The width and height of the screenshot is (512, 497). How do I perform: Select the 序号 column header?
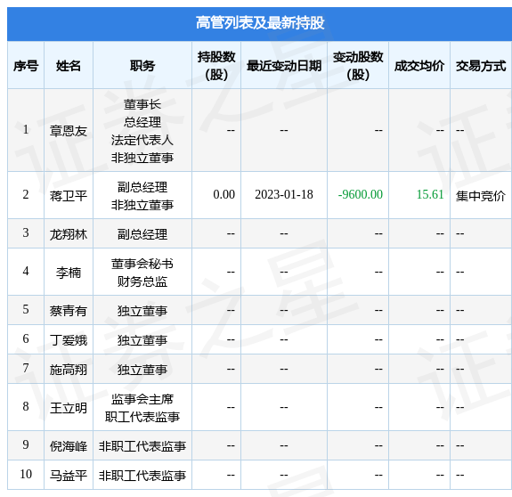pos(26,66)
